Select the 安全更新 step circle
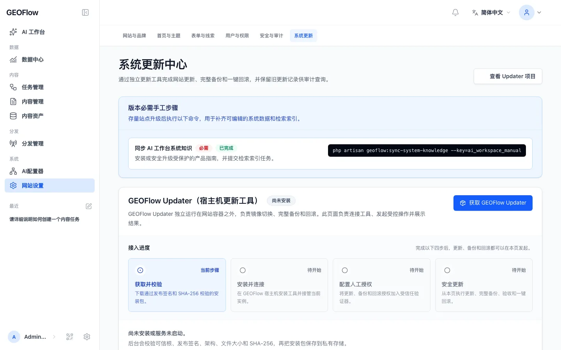Image resolution: width=561 pixels, height=350 pixels. (447, 270)
